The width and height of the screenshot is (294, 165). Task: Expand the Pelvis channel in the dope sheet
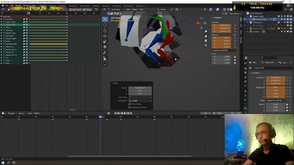[1, 27]
